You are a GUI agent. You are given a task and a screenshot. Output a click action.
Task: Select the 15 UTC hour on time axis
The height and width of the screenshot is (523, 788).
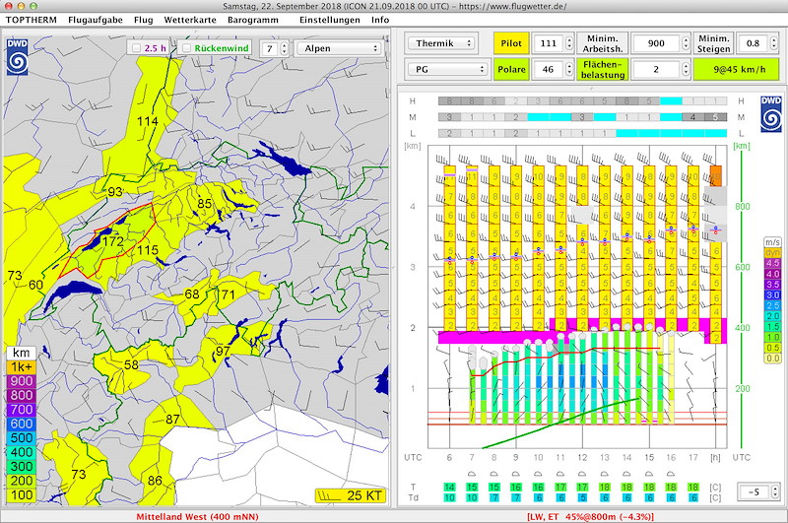[x=649, y=458]
